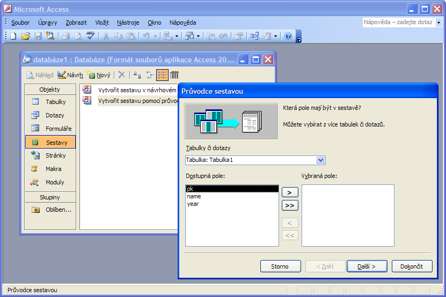The image size is (446, 297).
Task: Select 'Vytvořit sestavu pomocí průvodce' item
Action: pos(129,101)
